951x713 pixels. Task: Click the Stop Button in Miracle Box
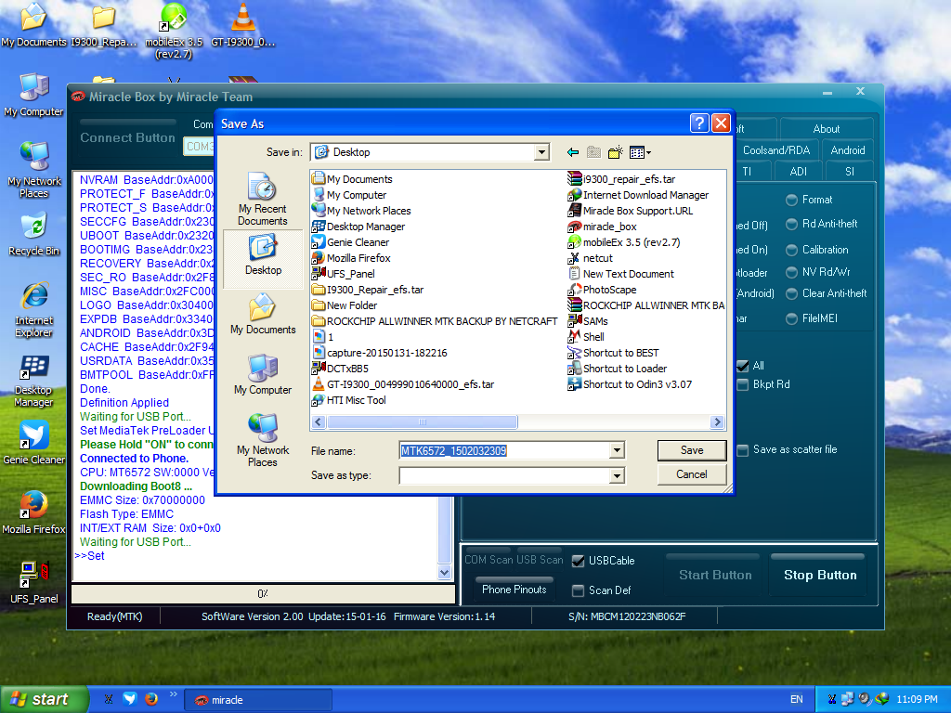click(820, 575)
